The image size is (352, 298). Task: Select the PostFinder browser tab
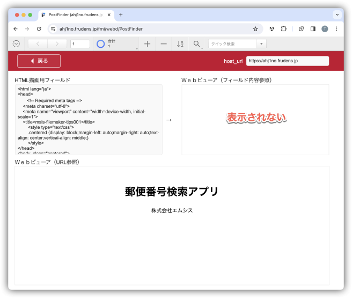click(76, 15)
